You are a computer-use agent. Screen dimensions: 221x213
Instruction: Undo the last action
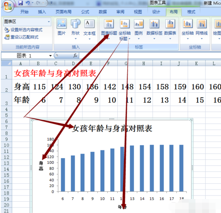[28, 3]
